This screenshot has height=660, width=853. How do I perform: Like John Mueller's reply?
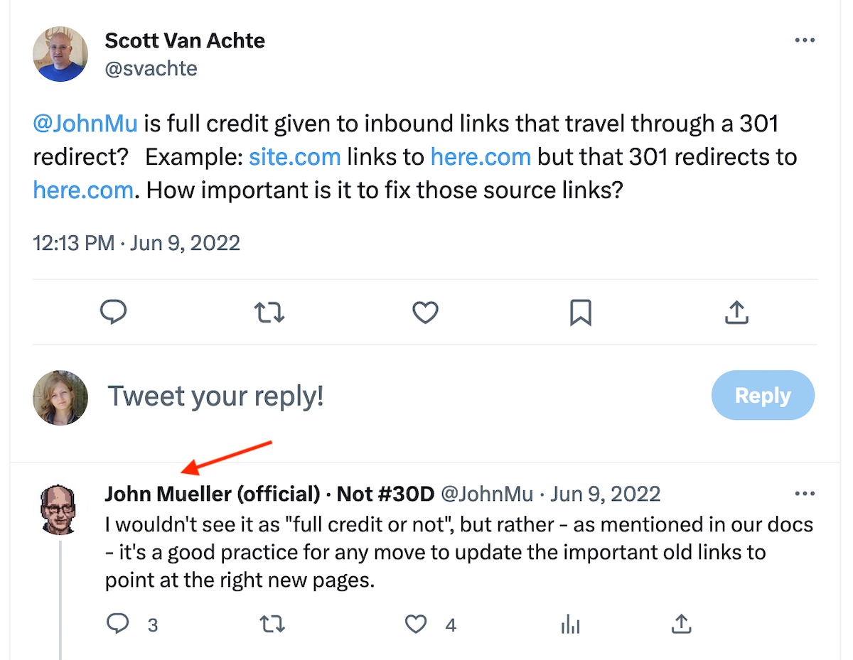(x=416, y=624)
